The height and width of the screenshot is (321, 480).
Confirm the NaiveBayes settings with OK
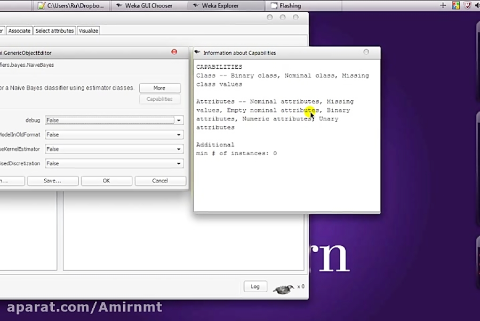[106, 180]
